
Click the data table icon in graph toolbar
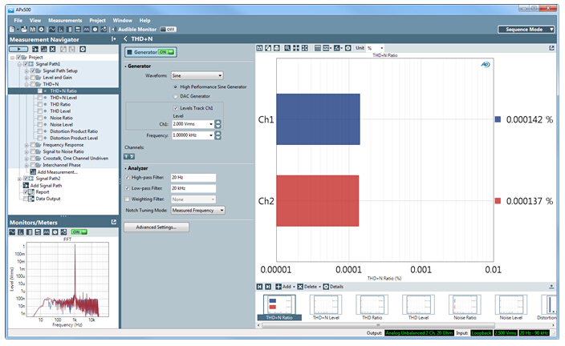[x=318, y=48]
